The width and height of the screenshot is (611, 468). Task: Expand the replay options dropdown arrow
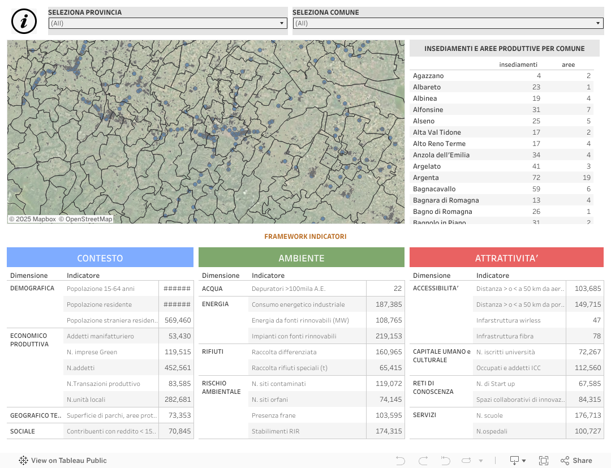click(481, 461)
